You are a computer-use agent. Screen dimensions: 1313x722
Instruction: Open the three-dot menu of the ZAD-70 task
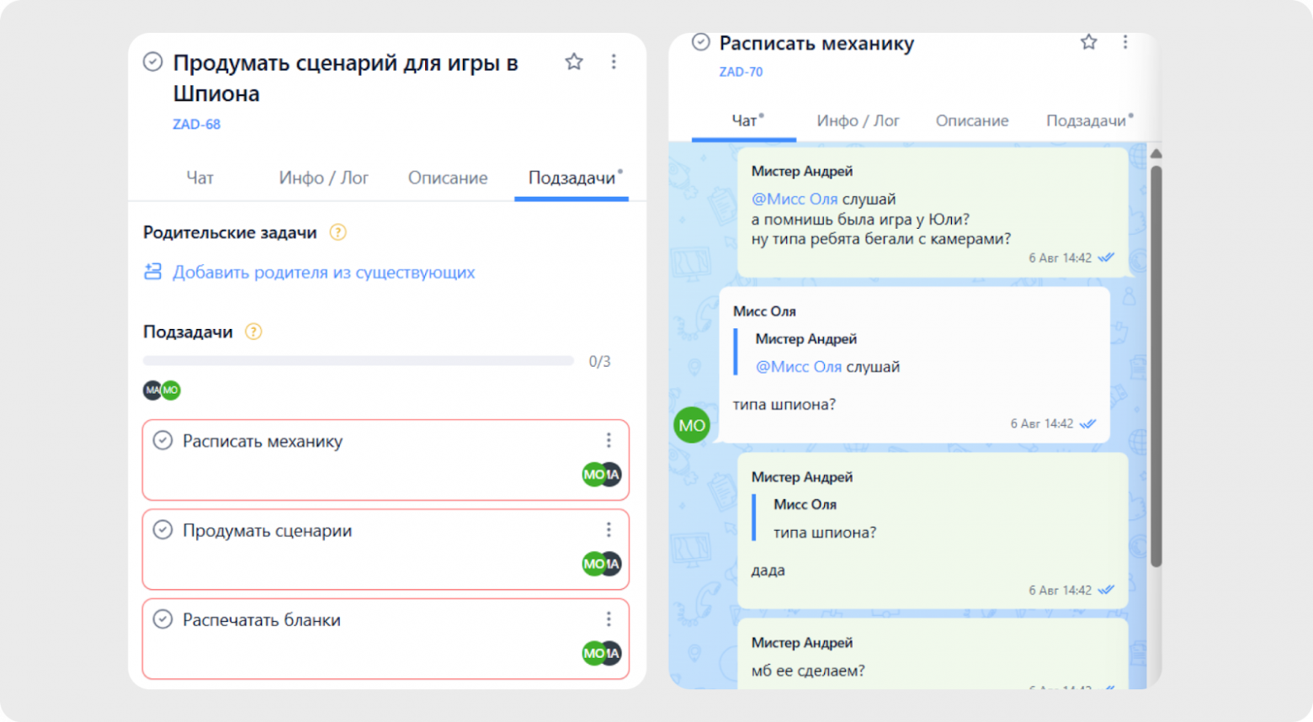tap(1125, 42)
